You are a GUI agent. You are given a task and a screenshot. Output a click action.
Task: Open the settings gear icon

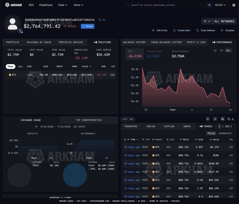pyautogui.click(x=234, y=5)
